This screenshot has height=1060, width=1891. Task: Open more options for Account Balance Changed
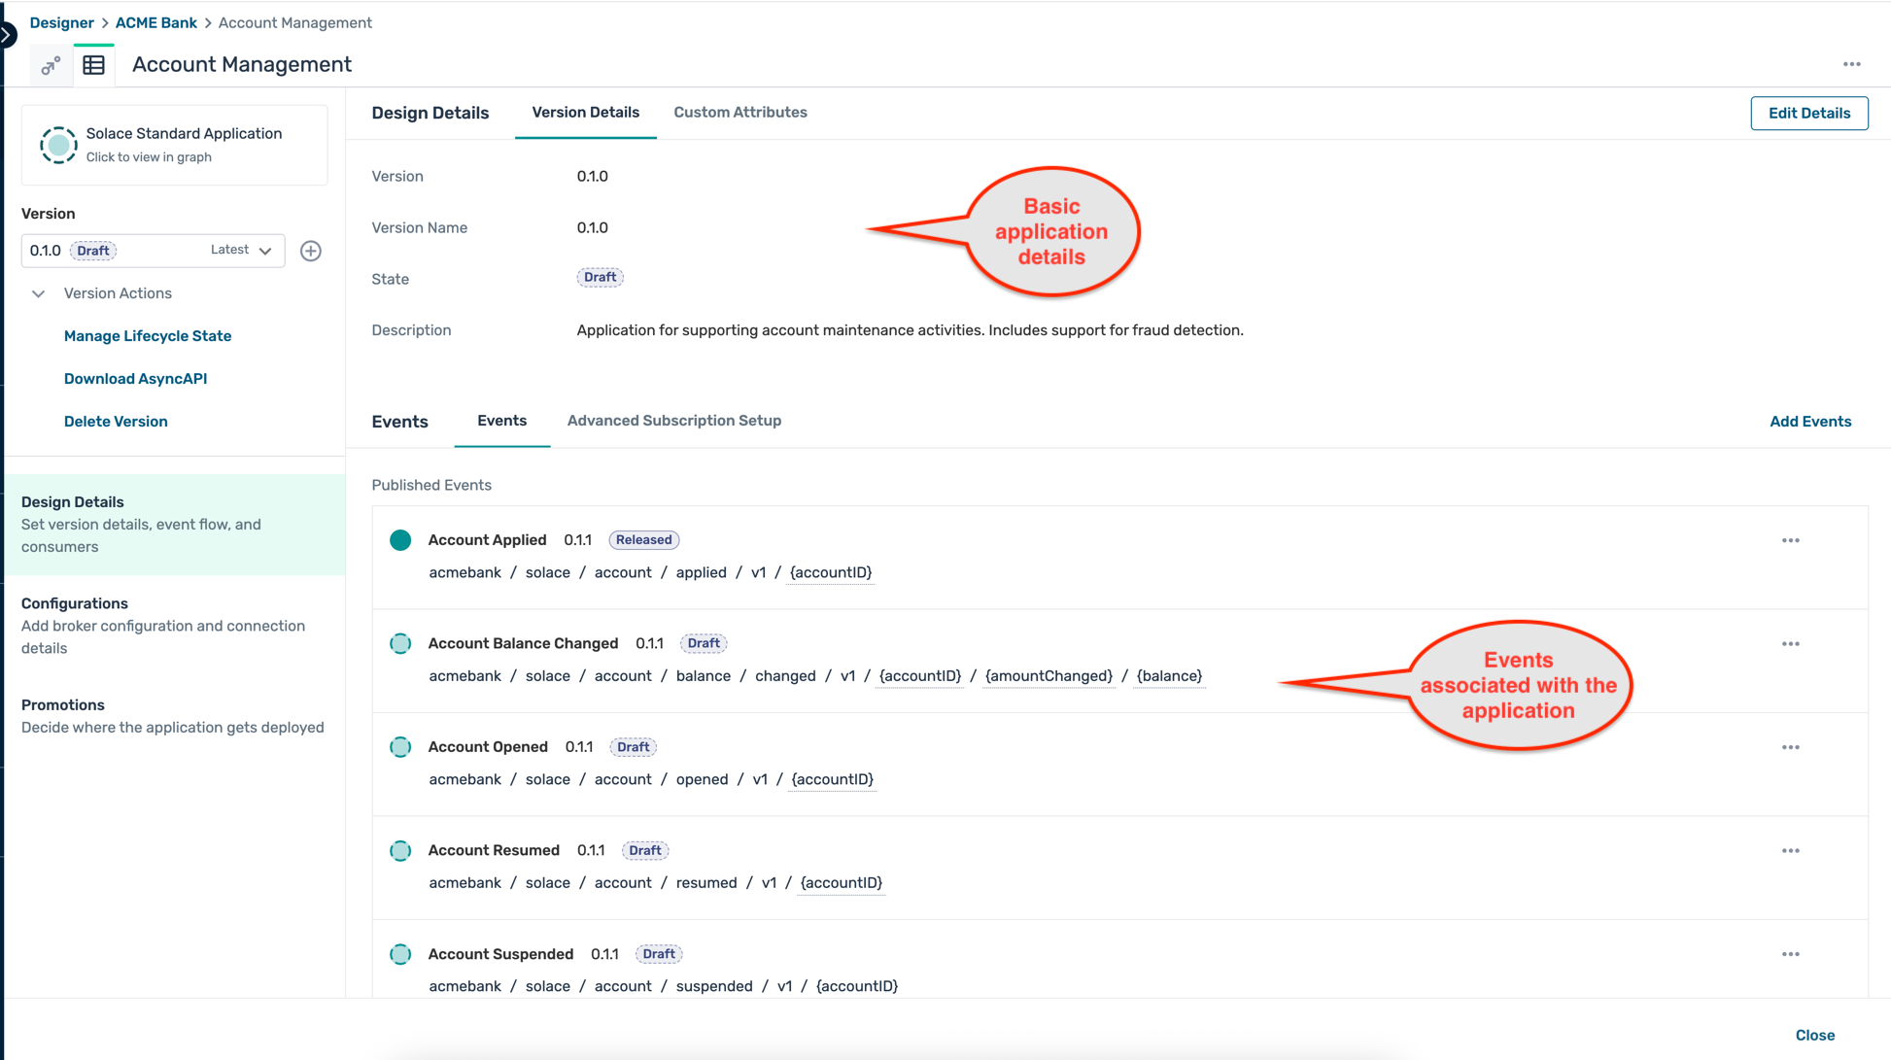[1790, 644]
